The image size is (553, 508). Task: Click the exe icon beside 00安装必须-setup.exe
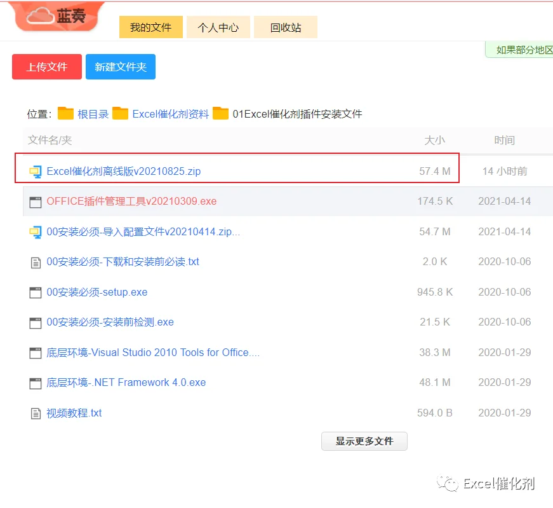[x=36, y=292]
